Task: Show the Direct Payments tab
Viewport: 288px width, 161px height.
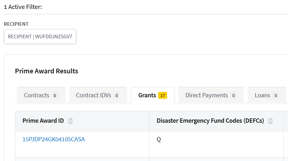Action: click(x=207, y=96)
